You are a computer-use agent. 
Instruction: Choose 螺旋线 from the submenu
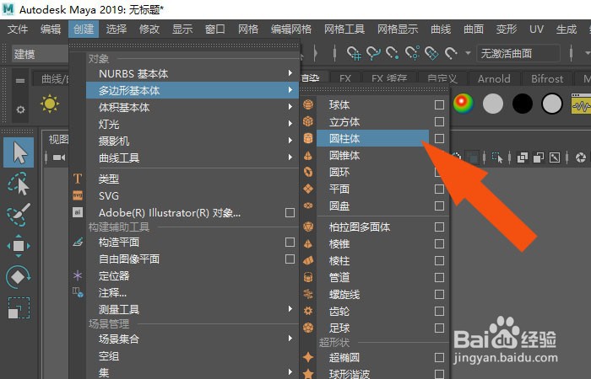(x=344, y=295)
